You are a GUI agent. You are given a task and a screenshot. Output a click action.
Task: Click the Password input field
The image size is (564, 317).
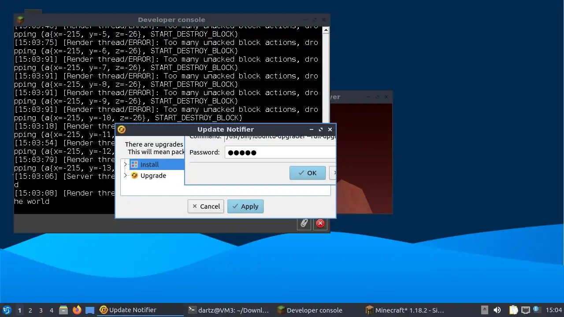click(280, 152)
